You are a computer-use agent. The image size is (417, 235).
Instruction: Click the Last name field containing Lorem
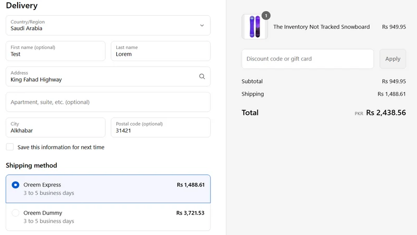(x=161, y=51)
